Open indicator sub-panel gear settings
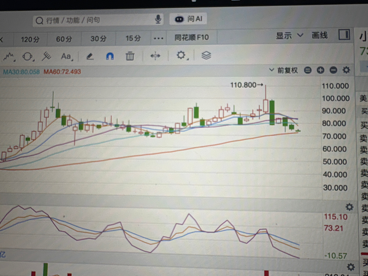This screenshot has width=368, height=276. click(349, 207)
